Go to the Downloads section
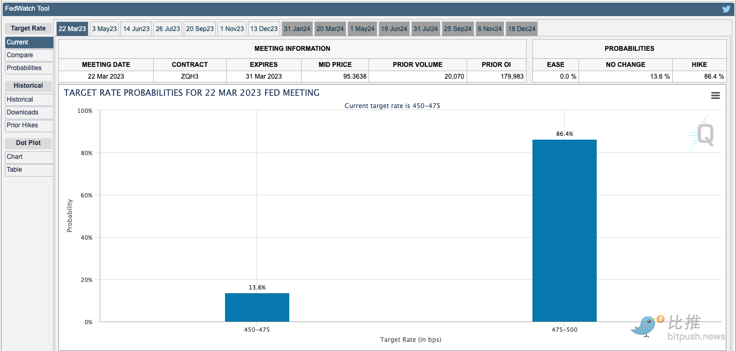Image resolution: width=736 pixels, height=351 pixels. click(x=29, y=112)
